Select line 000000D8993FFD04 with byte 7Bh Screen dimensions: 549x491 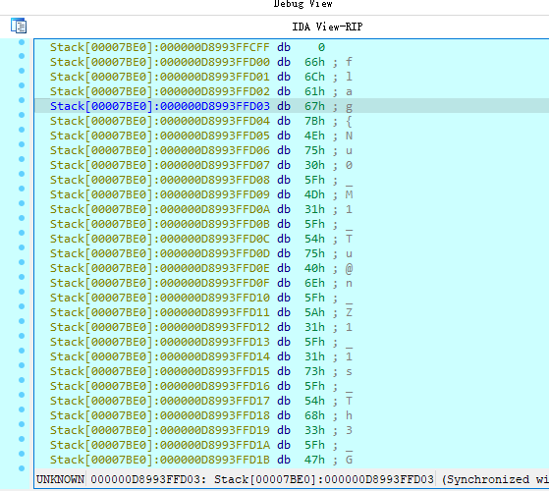201,121
